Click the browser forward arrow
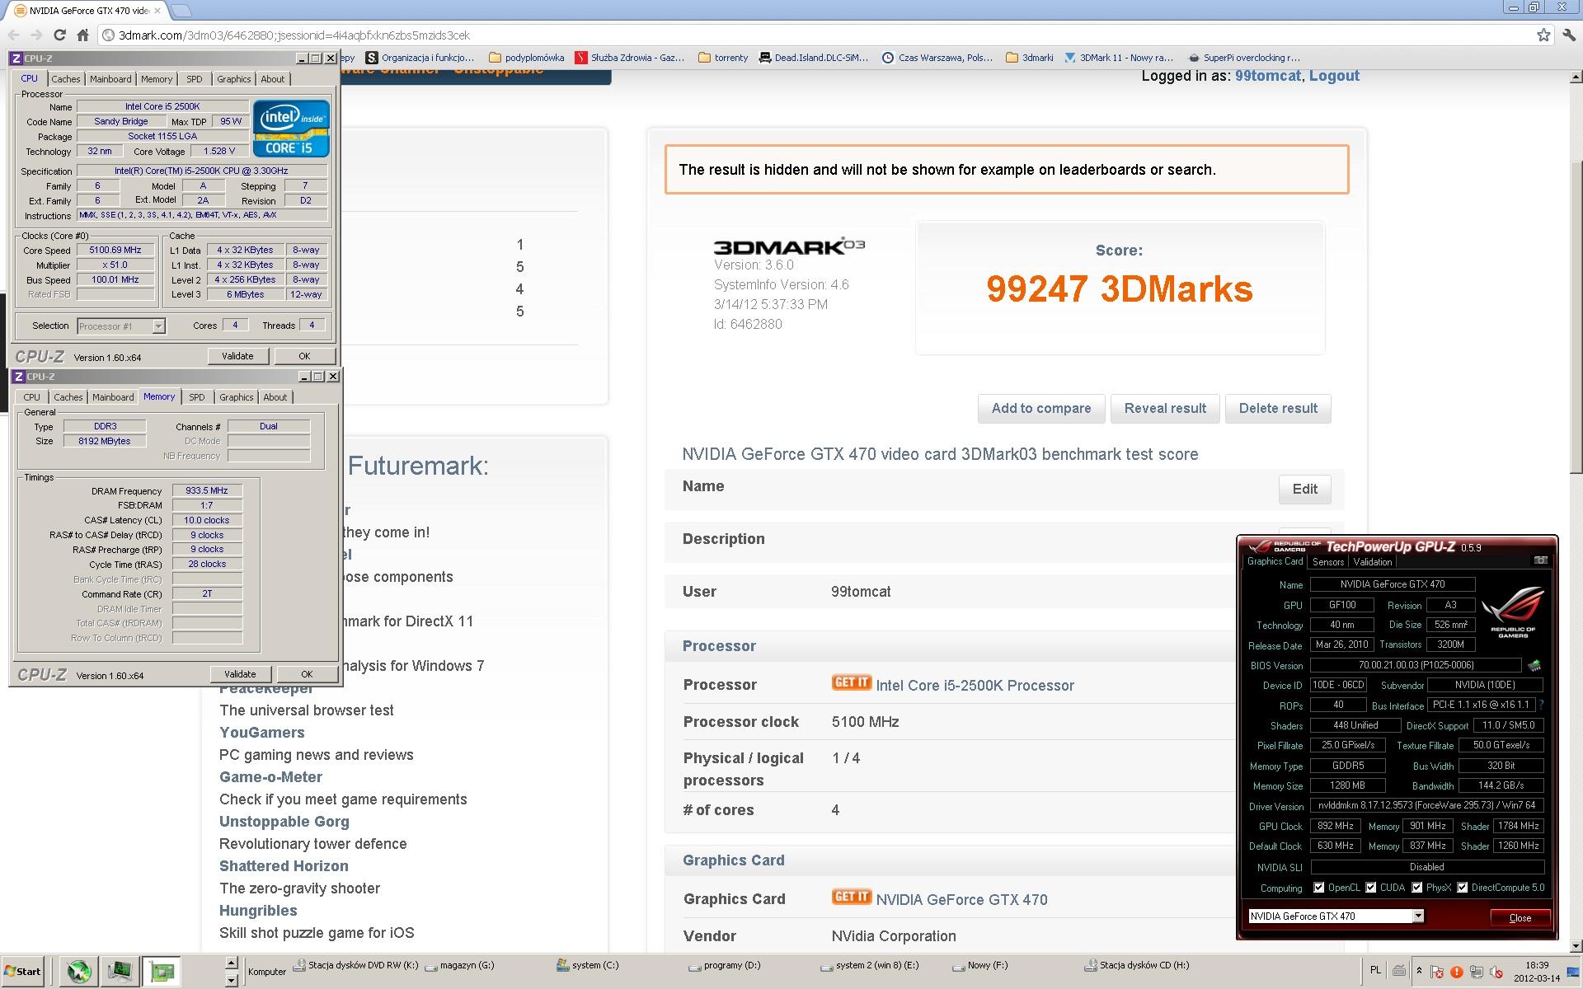 tap(36, 35)
